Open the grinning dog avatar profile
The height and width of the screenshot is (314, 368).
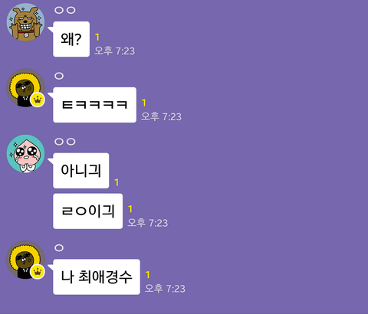(25, 22)
